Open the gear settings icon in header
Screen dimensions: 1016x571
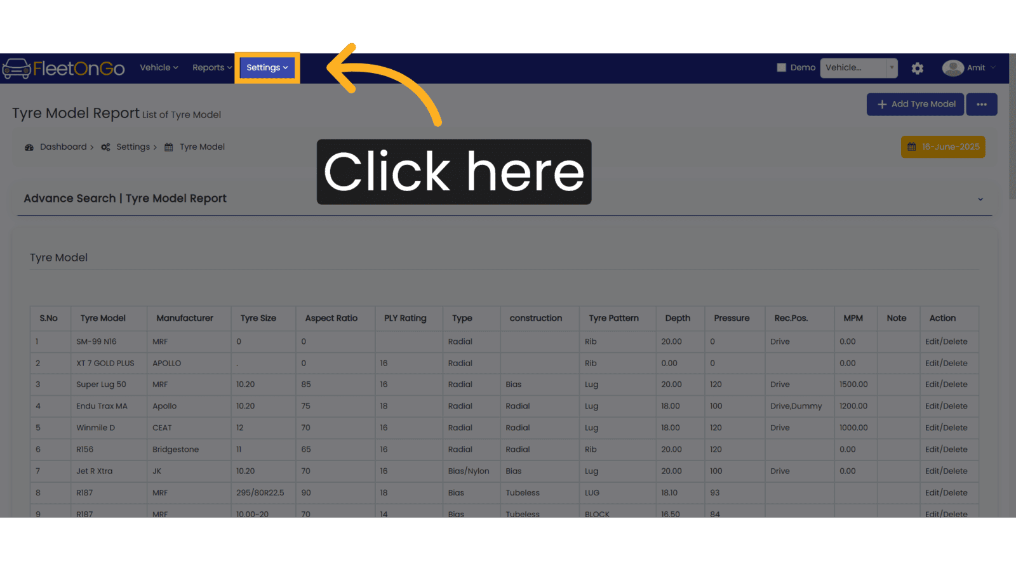coord(917,68)
